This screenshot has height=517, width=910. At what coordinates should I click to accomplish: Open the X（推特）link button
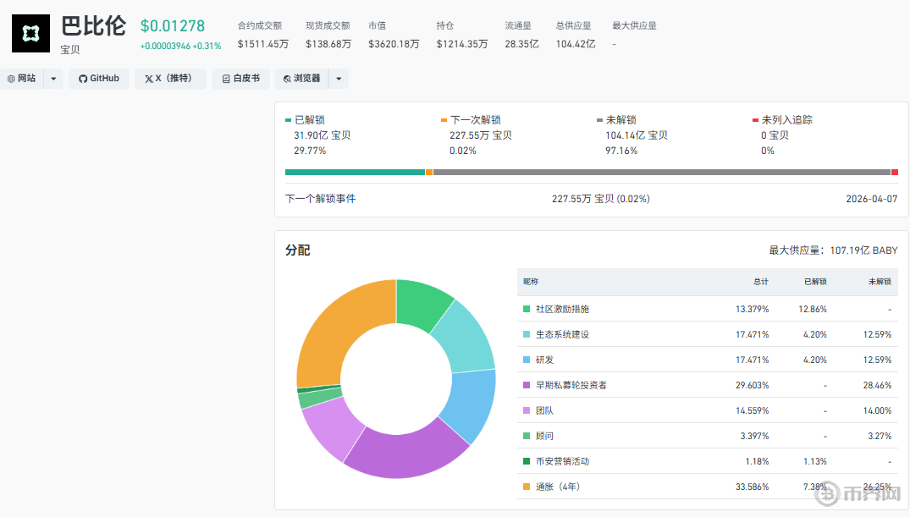click(x=170, y=79)
